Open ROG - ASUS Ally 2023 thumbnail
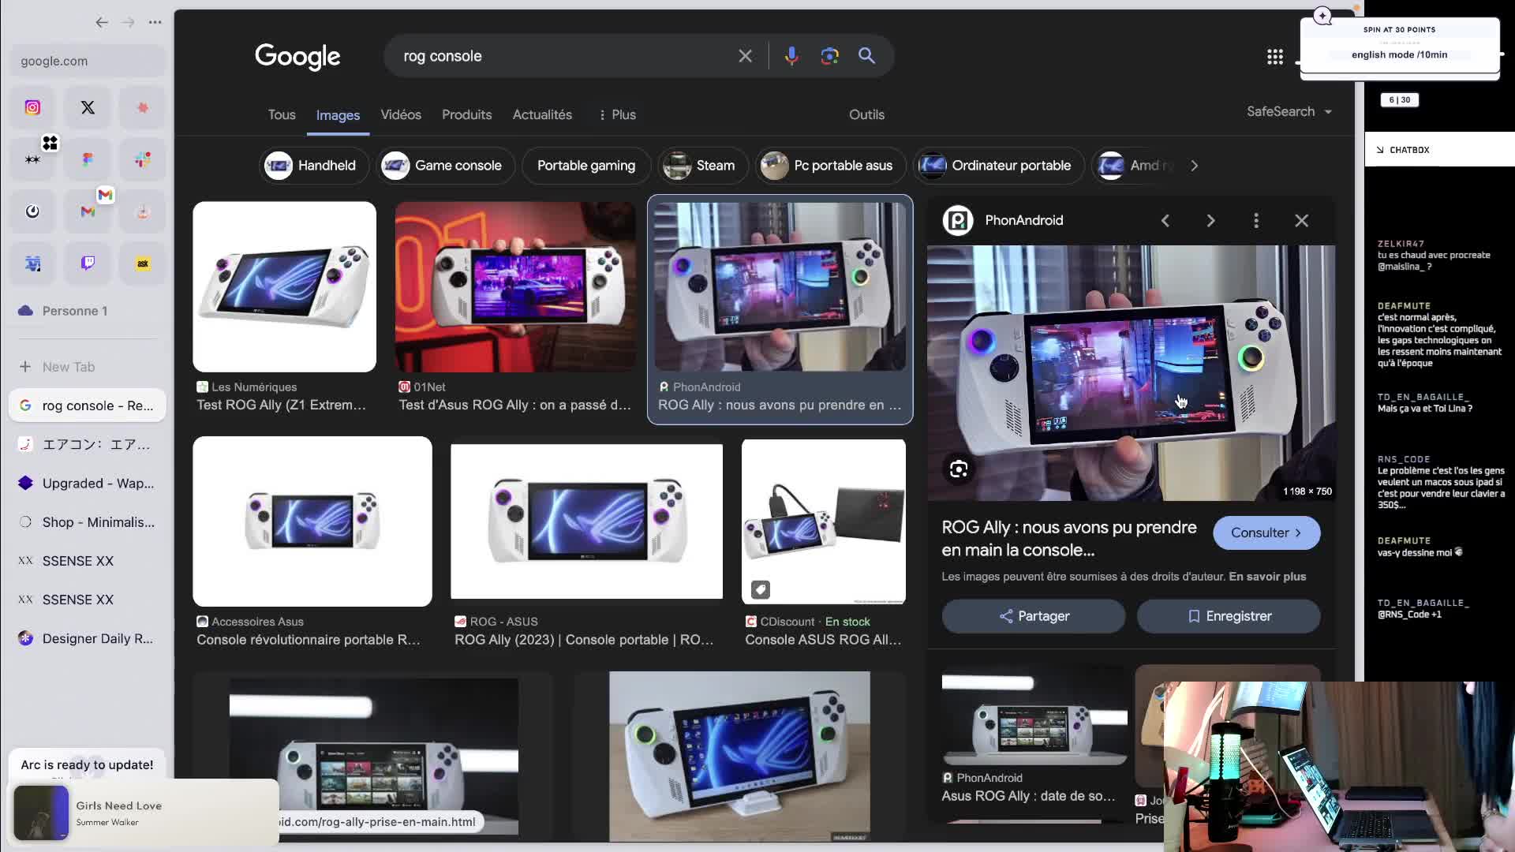 [x=586, y=521]
